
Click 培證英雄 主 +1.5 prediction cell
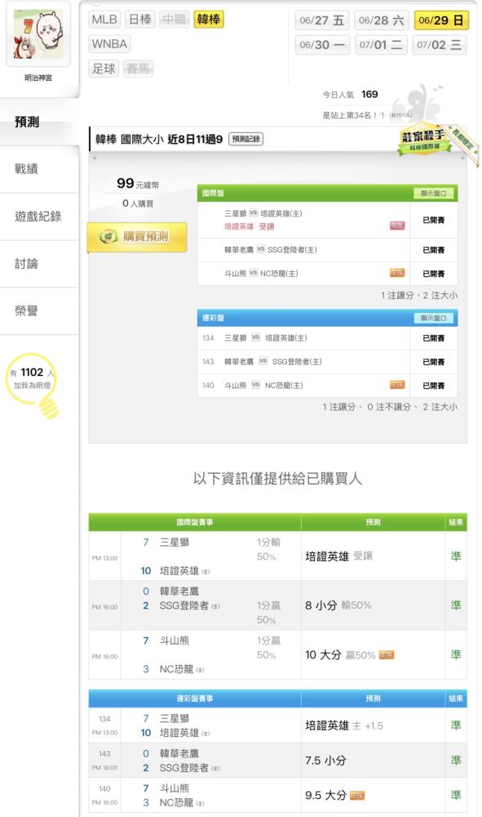point(373,725)
